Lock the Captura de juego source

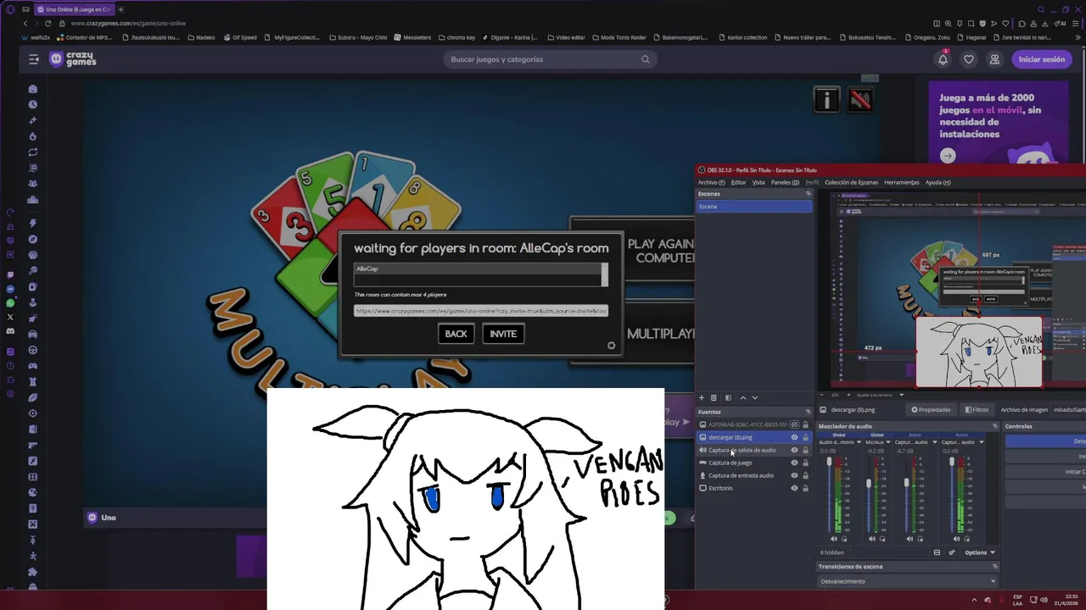(805, 463)
